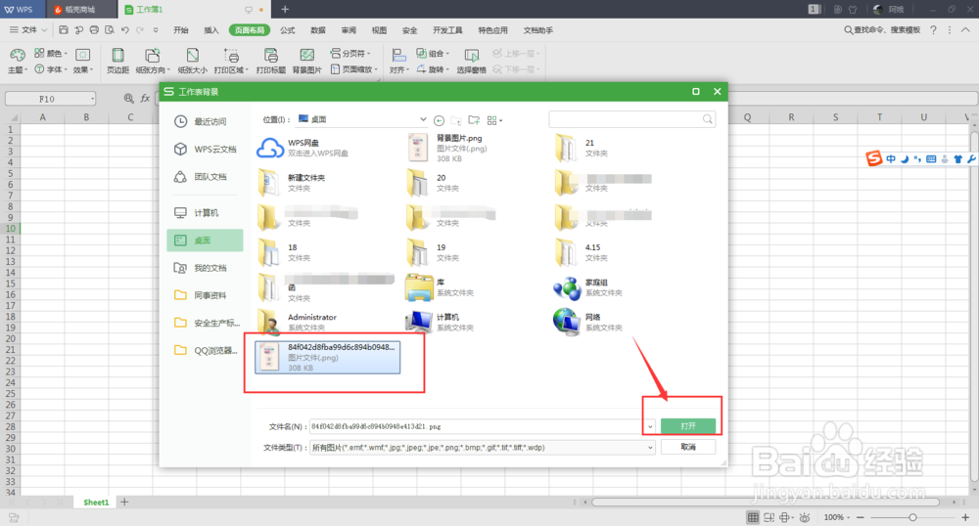Open the 页面缩放 page scaling dropdown
The width and height of the screenshot is (979, 526).
tap(353, 69)
